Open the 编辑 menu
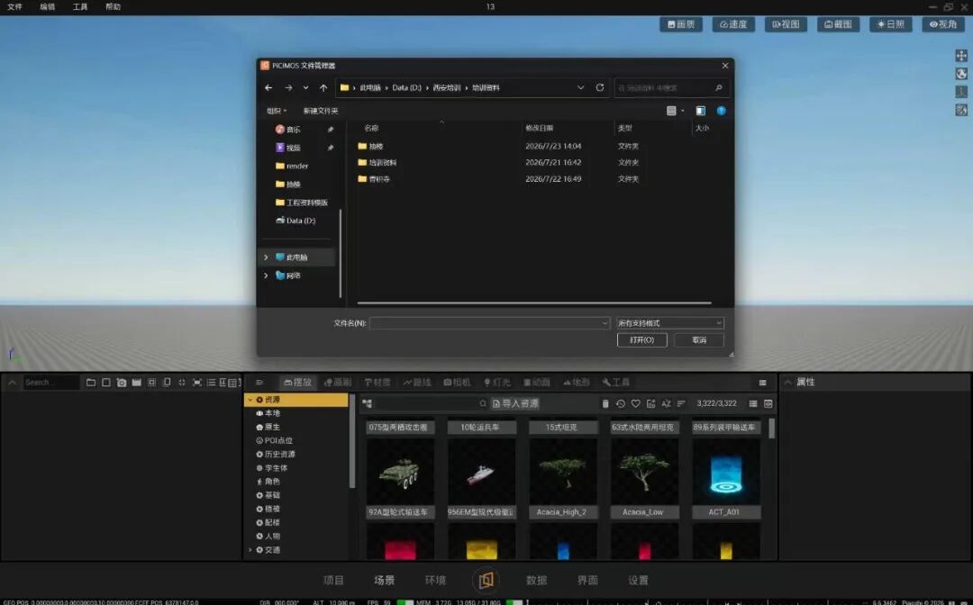 point(47,7)
